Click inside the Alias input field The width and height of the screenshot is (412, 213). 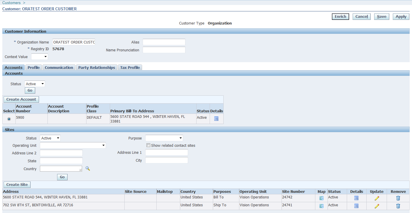(164, 42)
